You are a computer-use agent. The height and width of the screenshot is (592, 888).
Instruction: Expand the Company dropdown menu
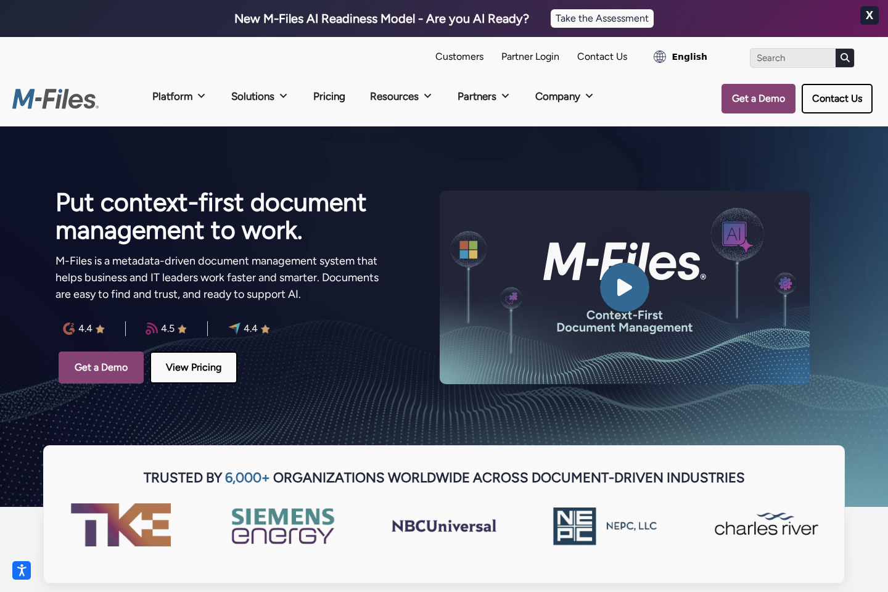(564, 96)
